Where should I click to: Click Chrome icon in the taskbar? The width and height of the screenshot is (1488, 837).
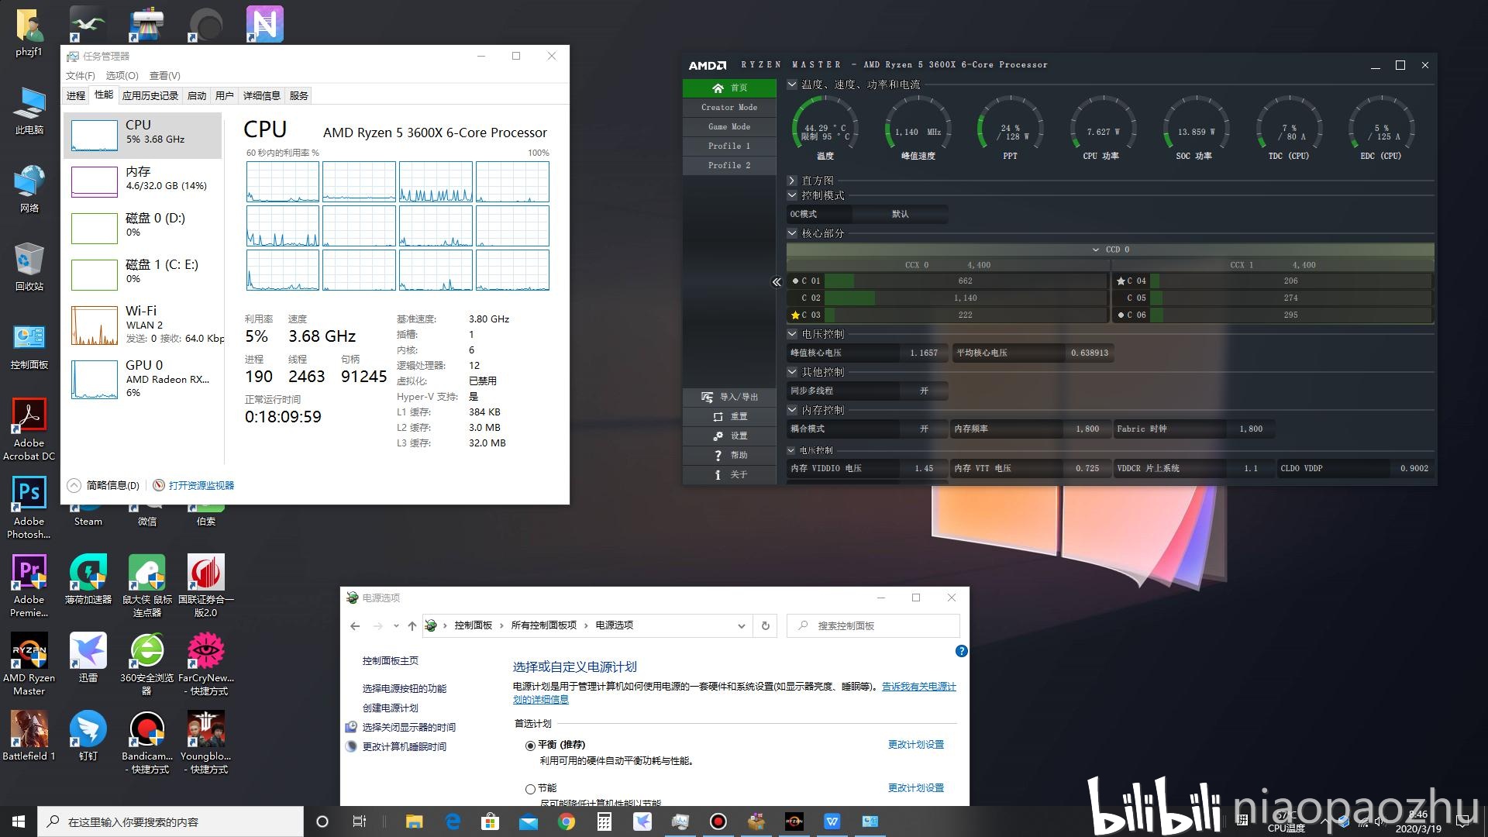click(567, 821)
